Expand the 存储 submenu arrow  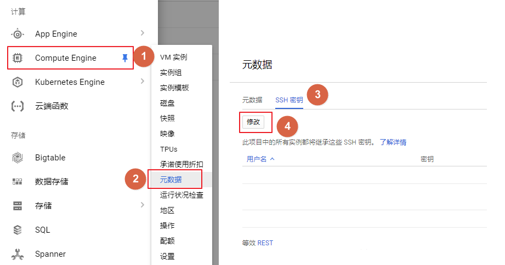pos(143,205)
